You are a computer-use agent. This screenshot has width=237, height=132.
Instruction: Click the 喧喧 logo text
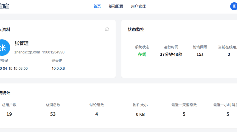point(4,6)
